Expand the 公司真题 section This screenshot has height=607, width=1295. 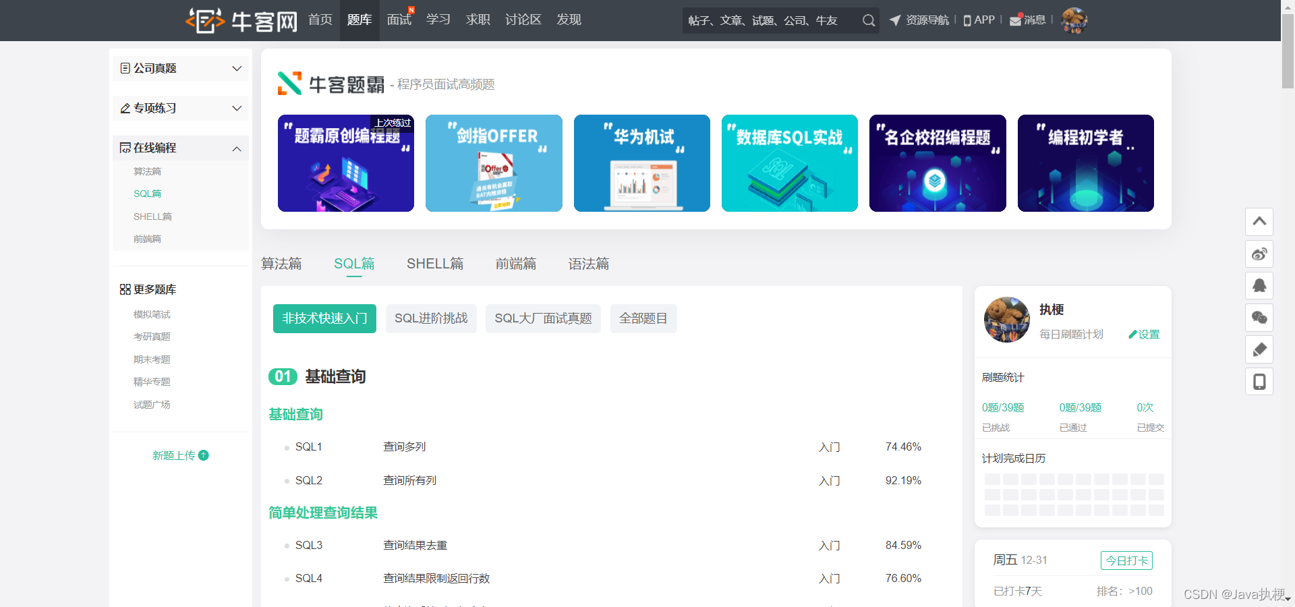point(181,68)
